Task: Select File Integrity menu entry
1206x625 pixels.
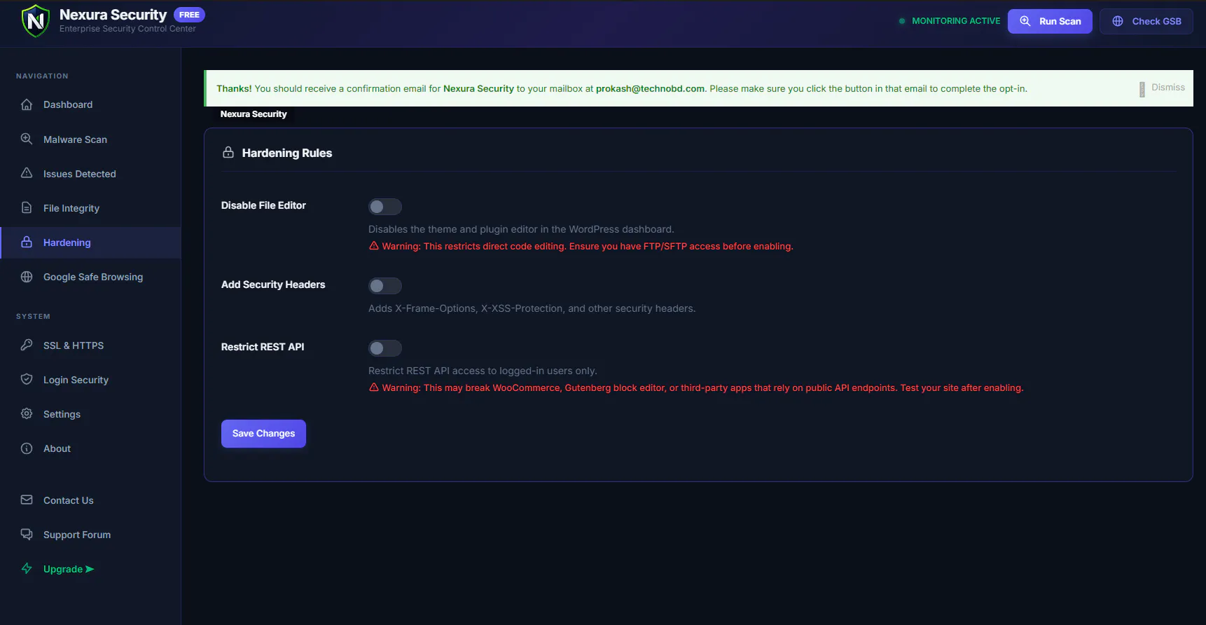Action: 90,208
